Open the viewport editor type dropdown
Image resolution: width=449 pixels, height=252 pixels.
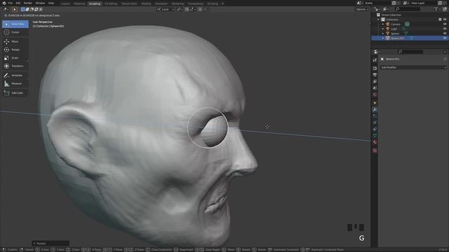pyautogui.click(x=6, y=9)
